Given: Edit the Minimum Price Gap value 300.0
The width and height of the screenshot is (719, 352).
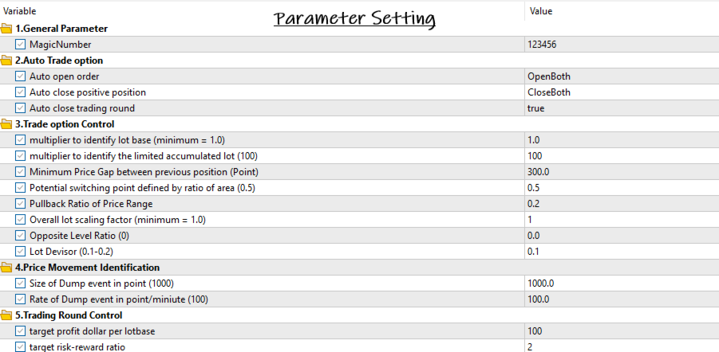Looking at the screenshot, I should click(622, 172).
